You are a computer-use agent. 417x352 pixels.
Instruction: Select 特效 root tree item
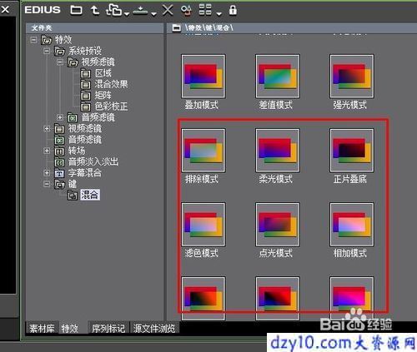[x=63, y=40]
